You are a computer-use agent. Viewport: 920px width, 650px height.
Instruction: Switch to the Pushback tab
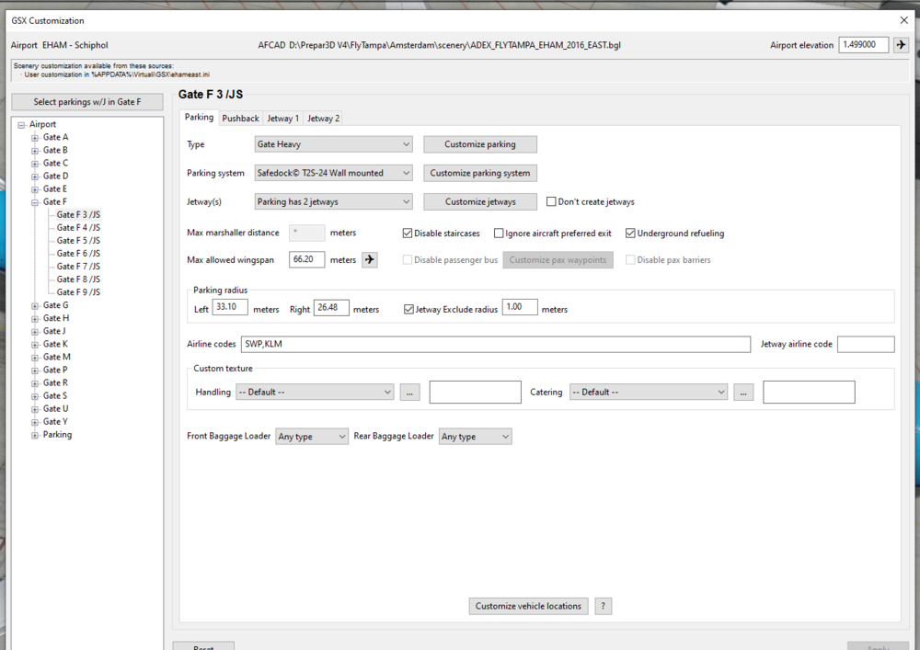tap(240, 119)
